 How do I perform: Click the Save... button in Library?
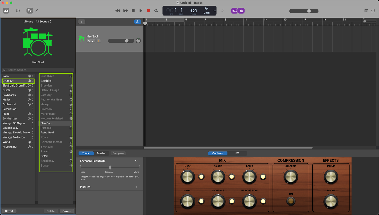(x=67, y=211)
